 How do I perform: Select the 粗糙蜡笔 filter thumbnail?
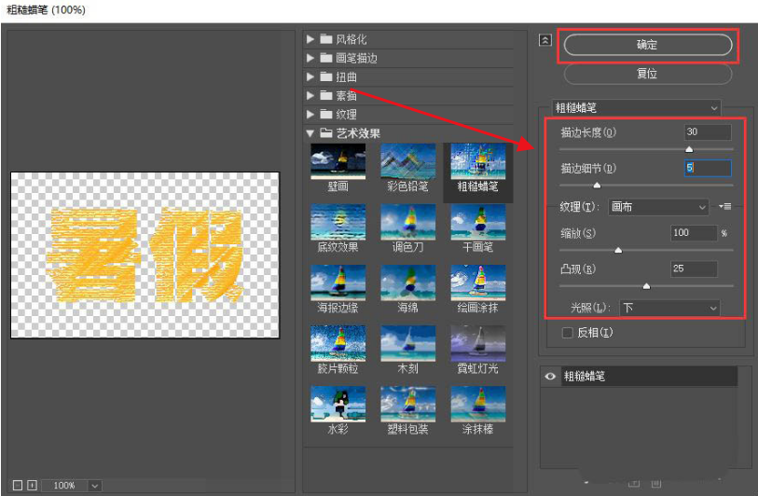click(478, 161)
